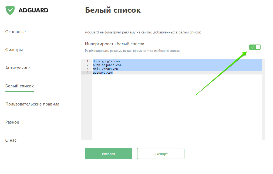Click the Импорт button
Screen dimensions: 273x174
click(109, 153)
